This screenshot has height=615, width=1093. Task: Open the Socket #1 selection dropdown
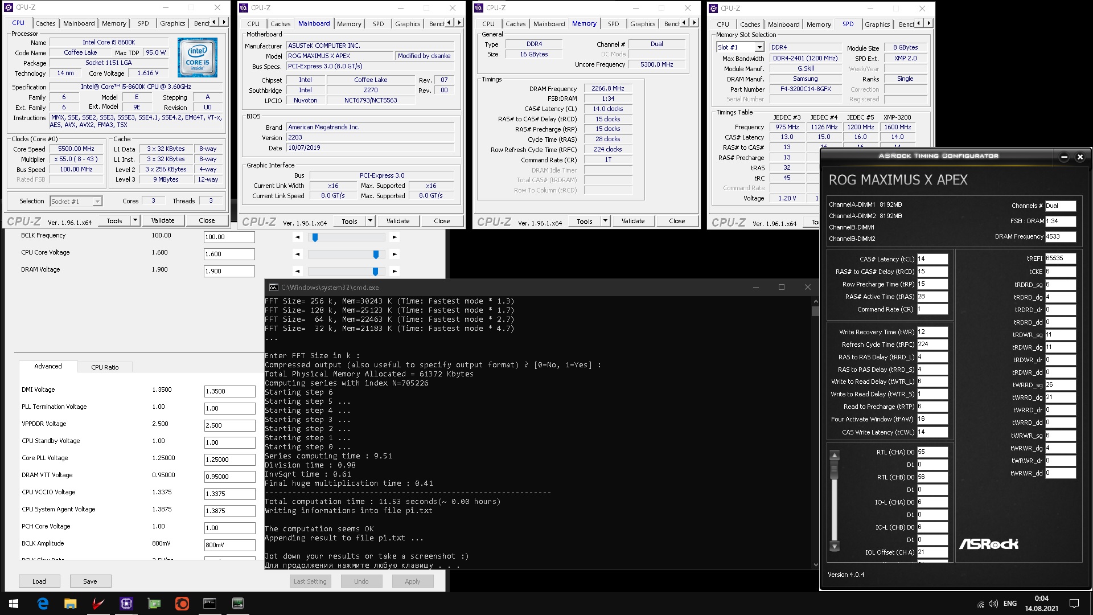coord(97,202)
